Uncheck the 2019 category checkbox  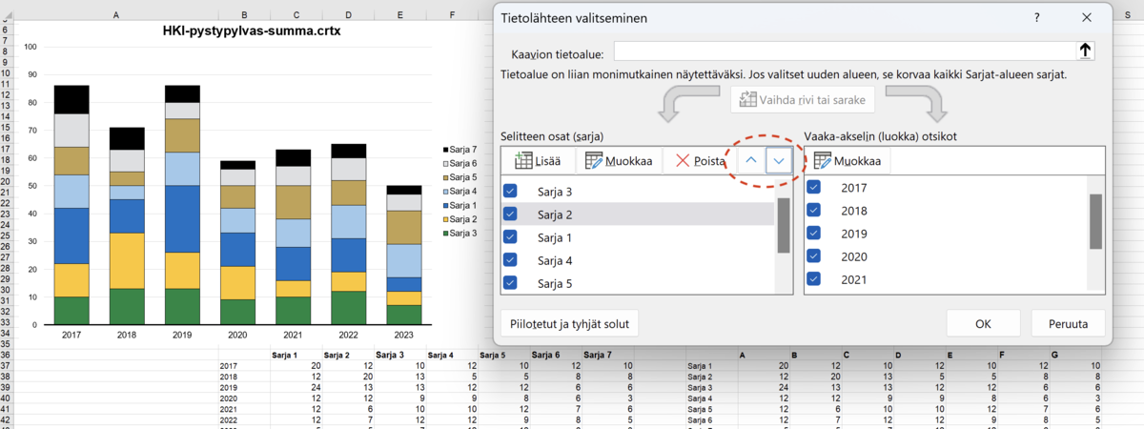coord(813,233)
